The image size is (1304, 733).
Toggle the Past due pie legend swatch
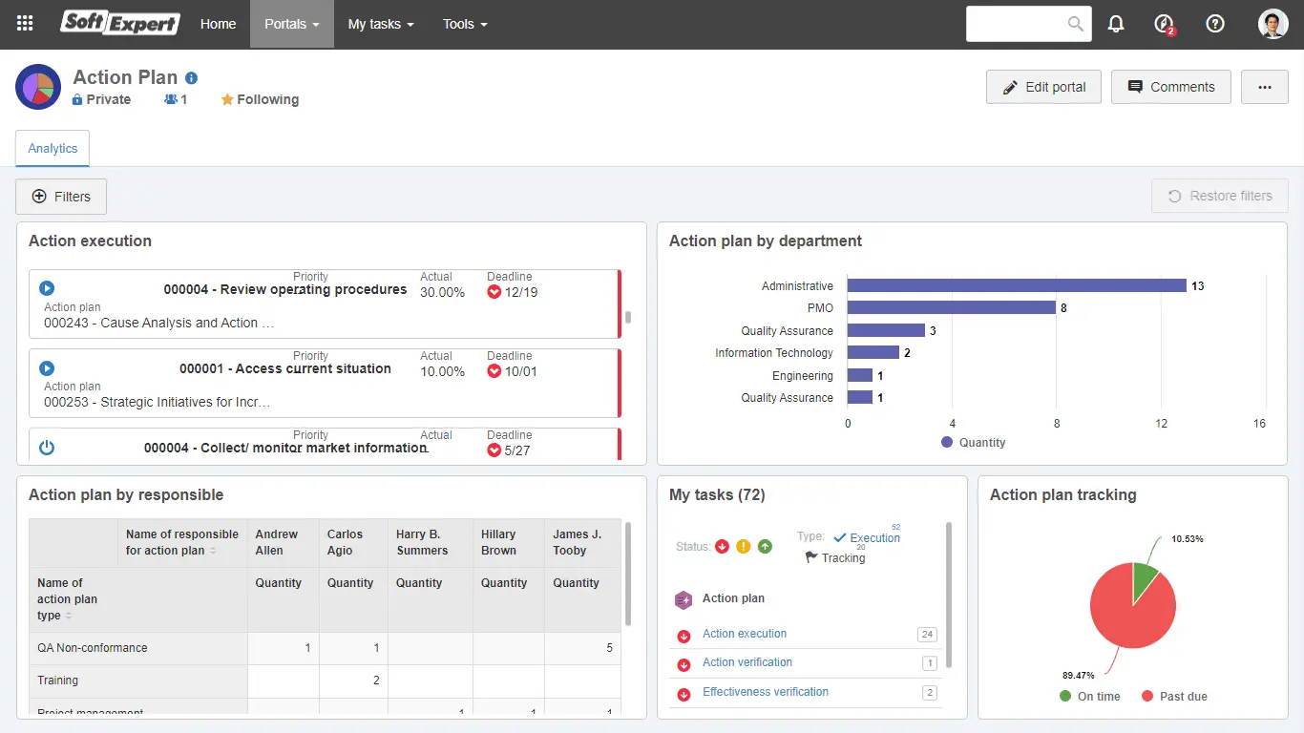(1147, 697)
